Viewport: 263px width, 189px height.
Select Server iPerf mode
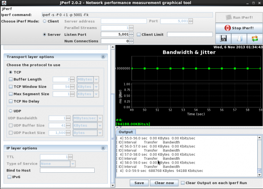tap(44, 35)
